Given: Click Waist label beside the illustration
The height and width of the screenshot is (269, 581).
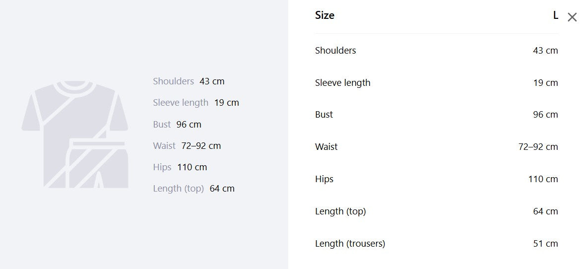Looking at the screenshot, I should pyautogui.click(x=164, y=145).
